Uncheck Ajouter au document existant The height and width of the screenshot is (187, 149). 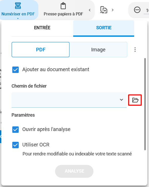pos(15,70)
